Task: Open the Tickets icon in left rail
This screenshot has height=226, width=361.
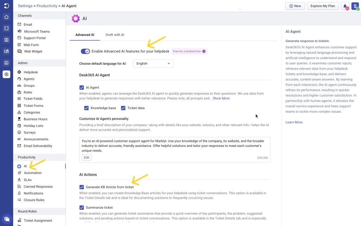Action: tap(6, 28)
